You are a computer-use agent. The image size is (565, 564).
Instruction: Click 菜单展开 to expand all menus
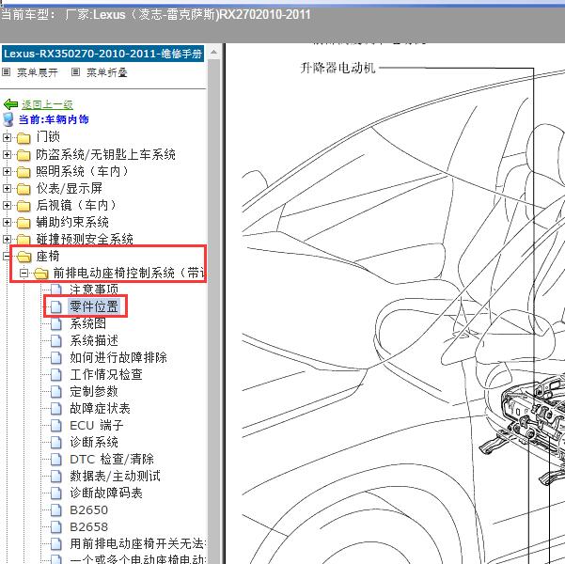point(38,72)
